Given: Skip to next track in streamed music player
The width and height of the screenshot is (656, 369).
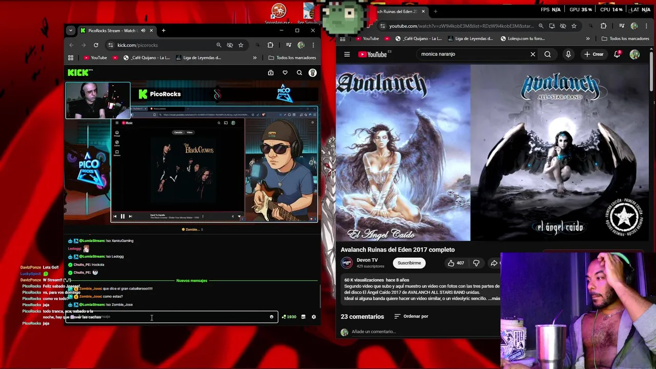Looking at the screenshot, I should point(130,216).
